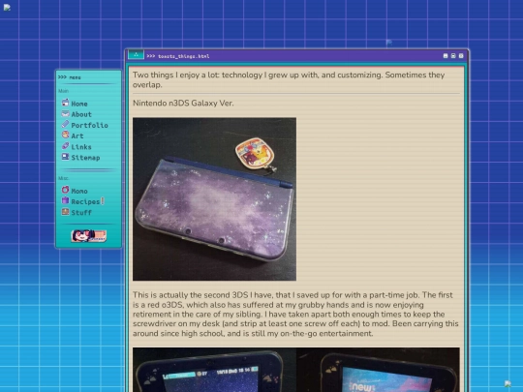
Task: Visit the Links page
Action: [81, 147]
